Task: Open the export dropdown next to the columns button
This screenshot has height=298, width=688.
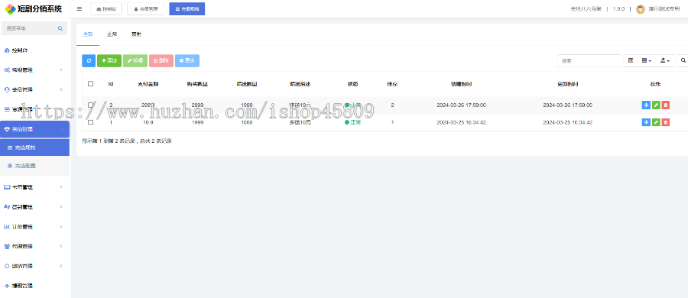Action: (x=665, y=60)
